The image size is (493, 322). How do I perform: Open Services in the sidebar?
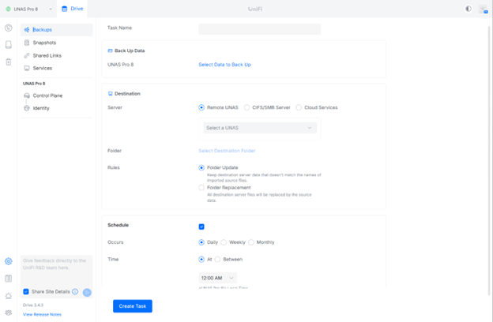57,68
